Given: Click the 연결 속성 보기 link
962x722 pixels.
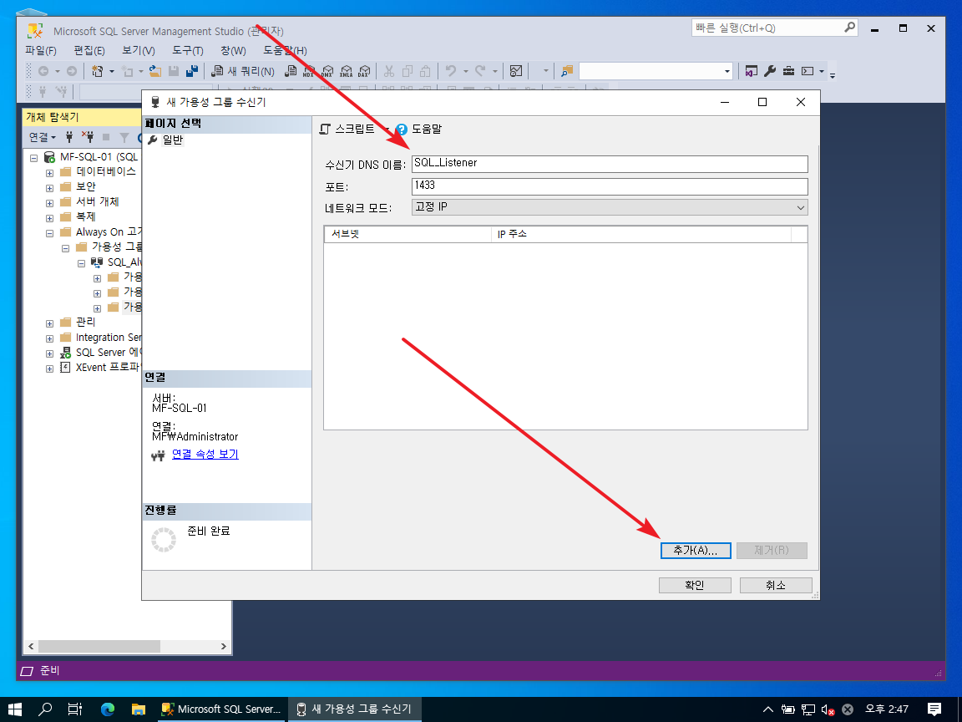Looking at the screenshot, I should tap(205, 455).
